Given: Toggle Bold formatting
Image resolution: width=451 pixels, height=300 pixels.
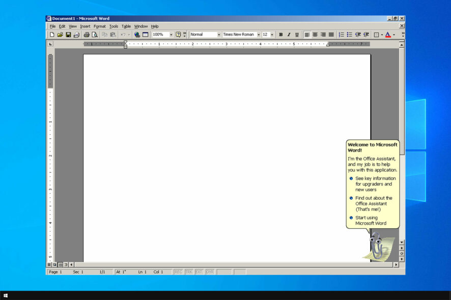Looking at the screenshot, I should pyautogui.click(x=280, y=35).
